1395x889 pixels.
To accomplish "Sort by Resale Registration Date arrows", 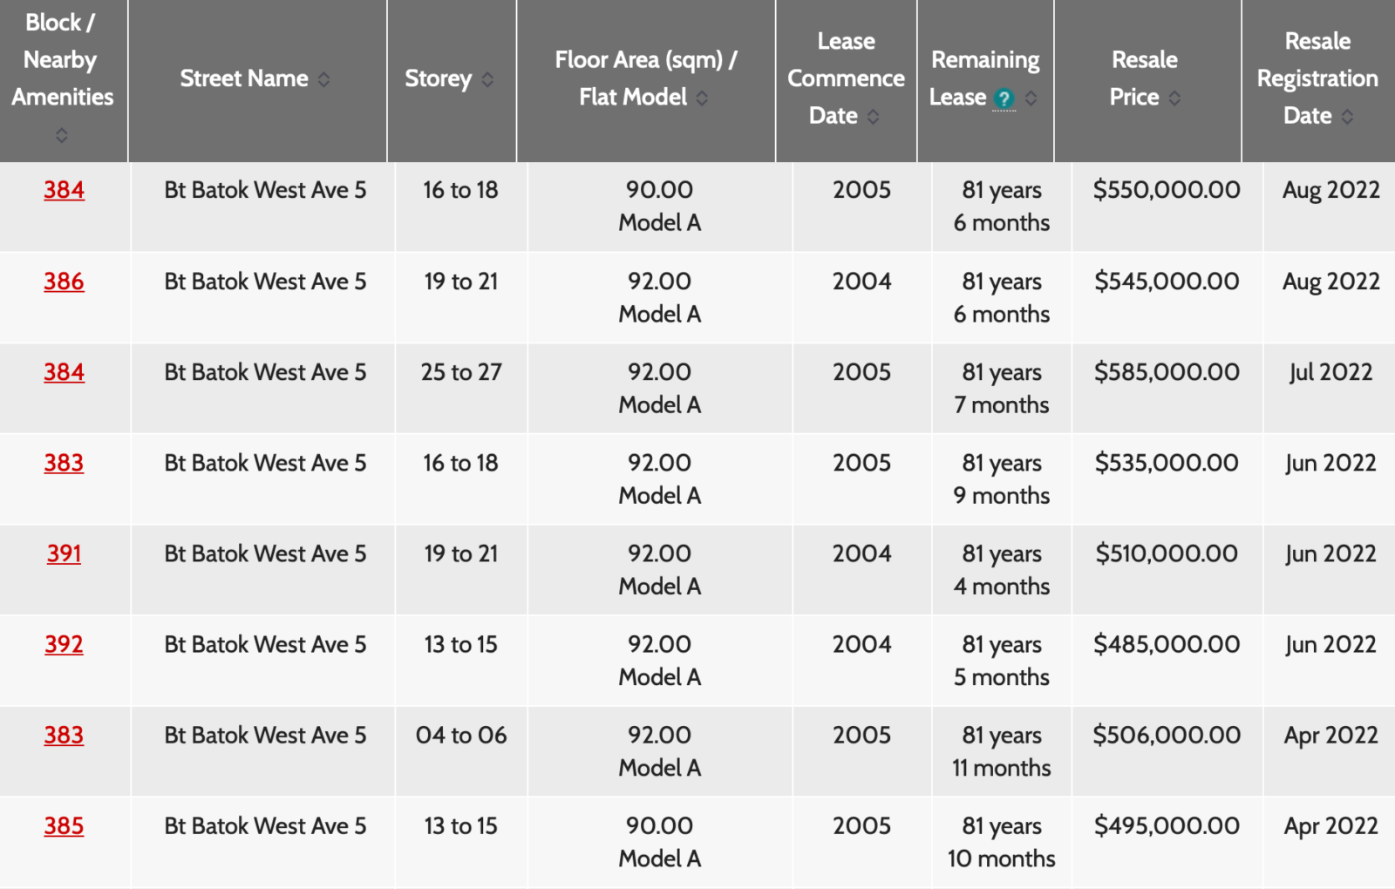I will point(1347,116).
